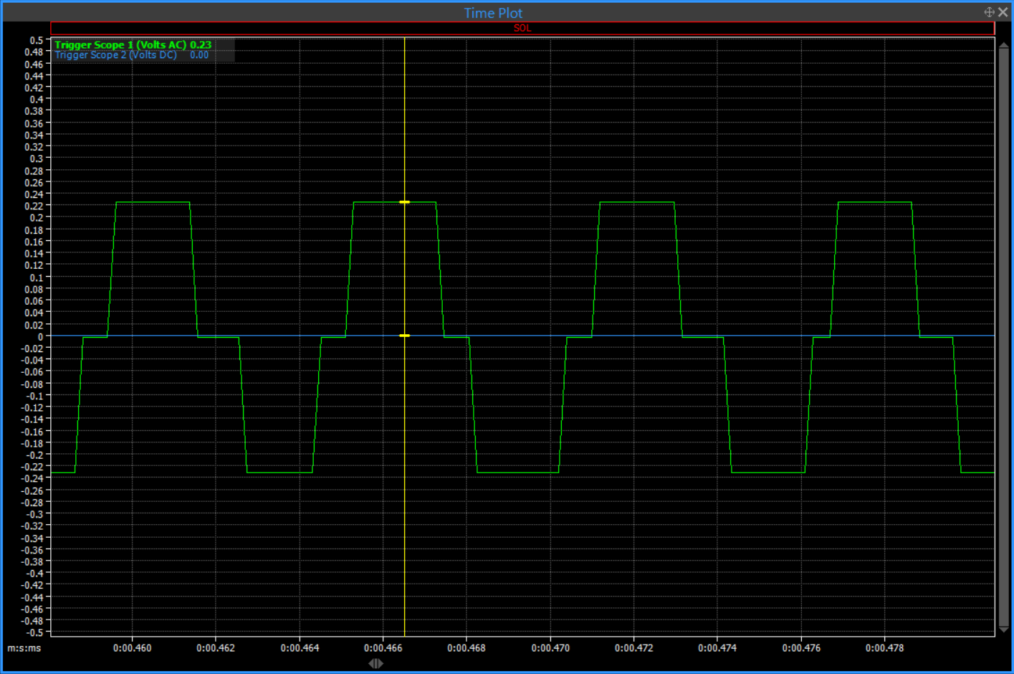Click the Time Plot title text
Image resolution: width=1014 pixels, height=674 pixels.
click(x=493, y=13)
